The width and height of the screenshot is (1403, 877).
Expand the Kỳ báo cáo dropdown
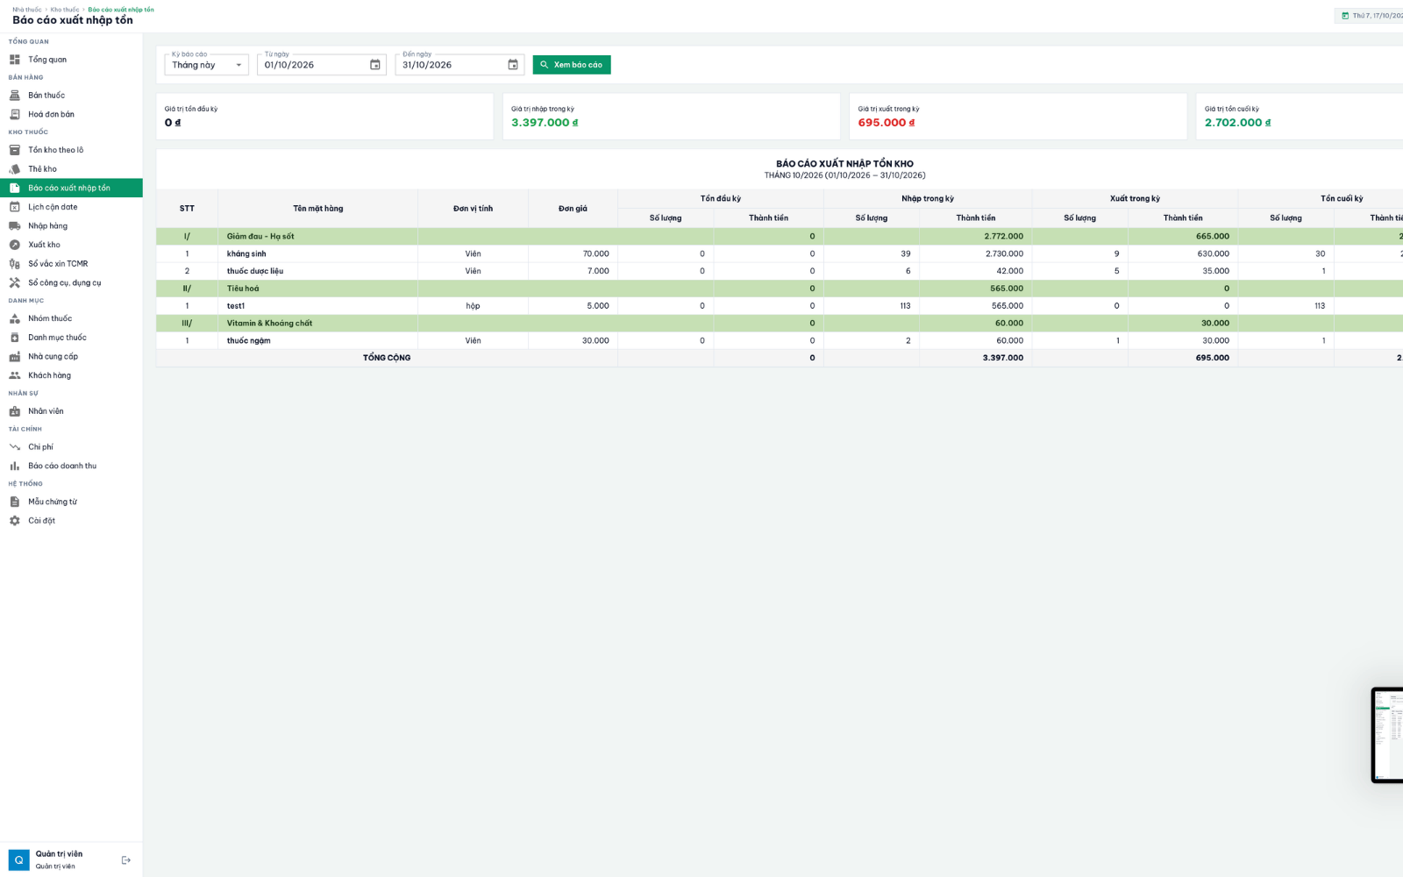[207, 65]
